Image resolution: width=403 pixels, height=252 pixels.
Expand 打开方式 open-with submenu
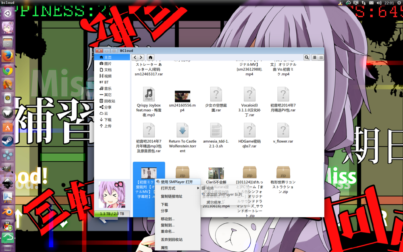click(178, 188)
